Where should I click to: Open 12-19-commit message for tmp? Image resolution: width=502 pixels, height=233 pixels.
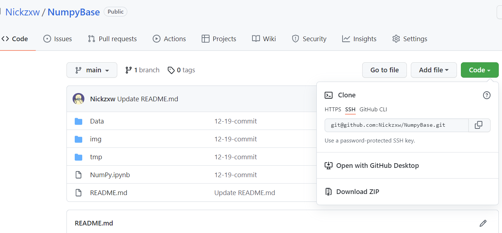pyautogui.click(x=236, y=157)
